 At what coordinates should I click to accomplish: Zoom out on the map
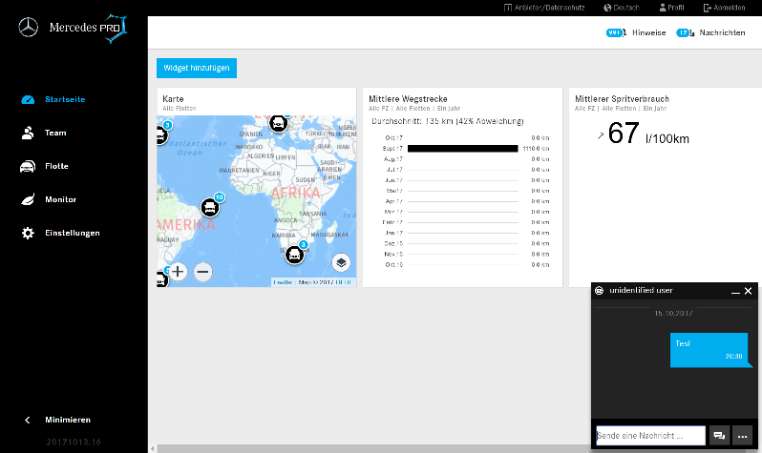203,272
